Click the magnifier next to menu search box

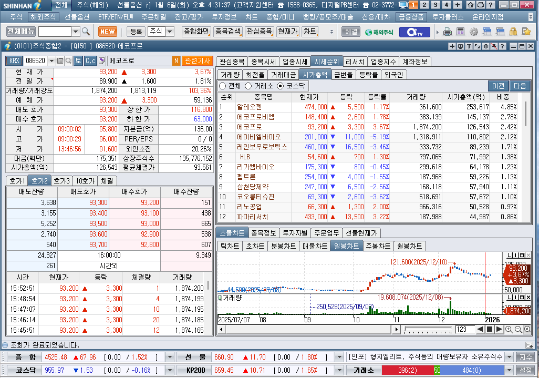pyautogui.click(x=86, y=32)
